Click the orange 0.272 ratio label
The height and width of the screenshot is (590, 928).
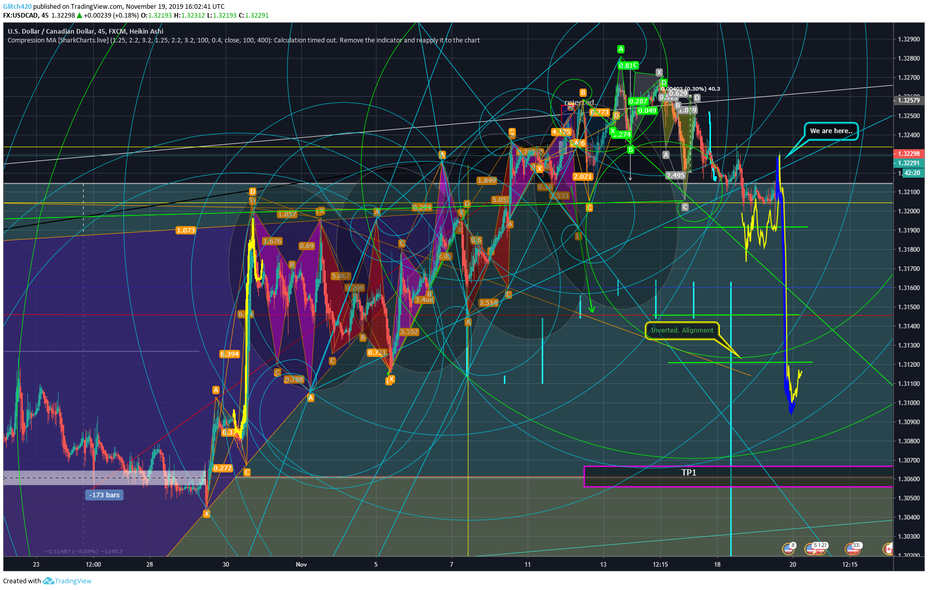point(223,468)
